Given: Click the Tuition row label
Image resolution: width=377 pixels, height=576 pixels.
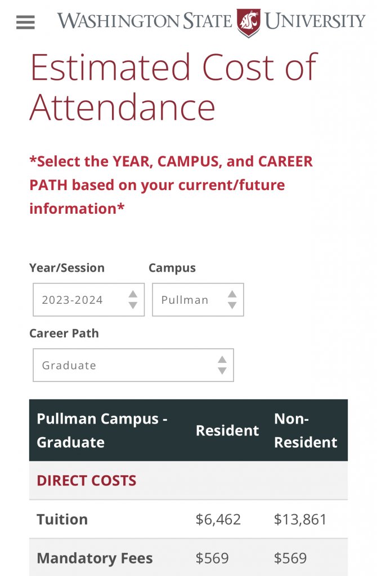Looking at the screenshot, I should 62,519.
